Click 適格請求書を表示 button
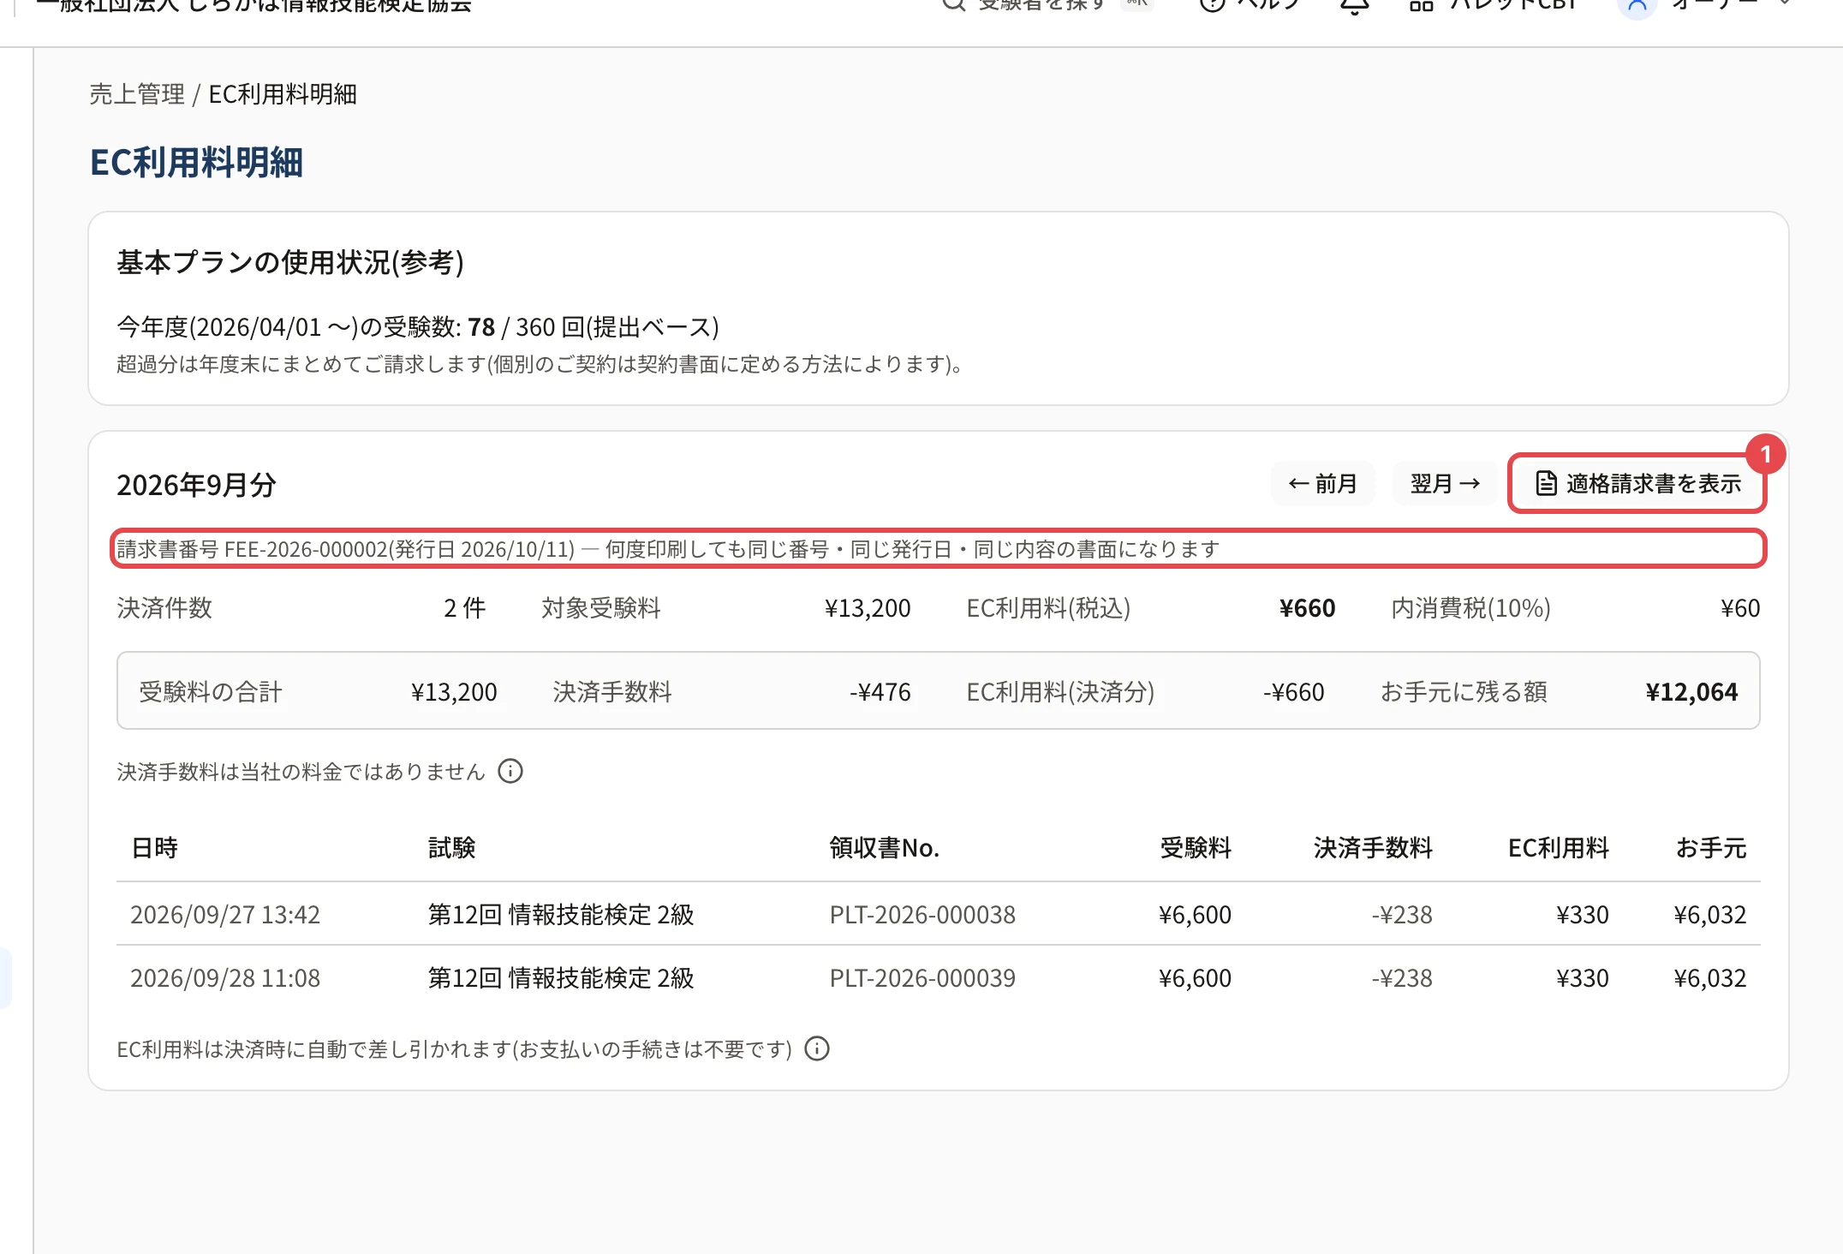Viewport: 1843px width, 1254px height. point(1637,484)
